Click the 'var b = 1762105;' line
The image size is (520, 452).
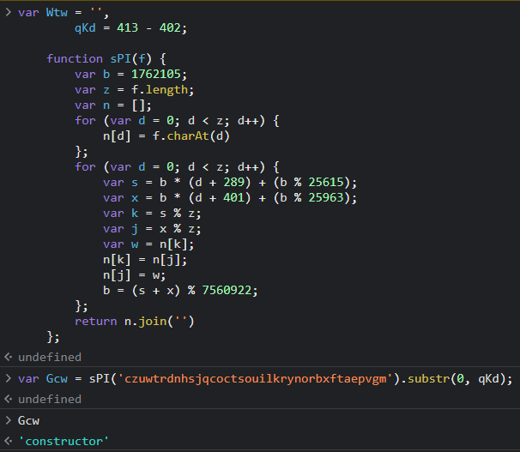click(130, 75)
